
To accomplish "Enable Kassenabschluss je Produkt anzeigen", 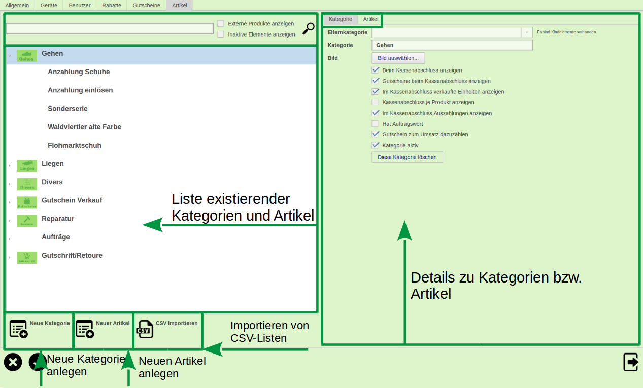I will 375,102.
